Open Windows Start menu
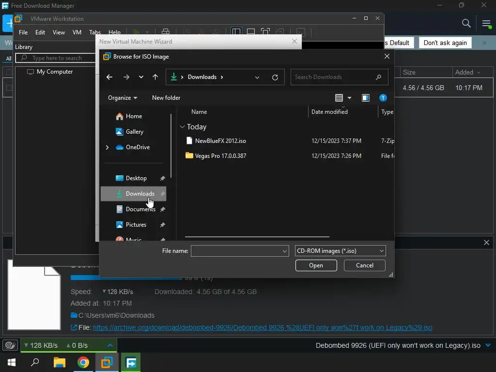This screenshot has height=372, width=496. [12, 362]
